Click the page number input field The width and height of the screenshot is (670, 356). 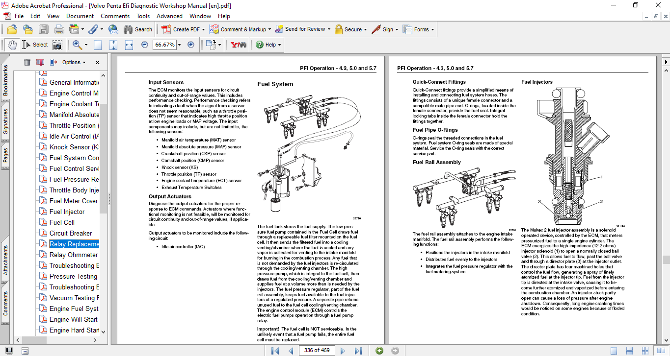317,351
